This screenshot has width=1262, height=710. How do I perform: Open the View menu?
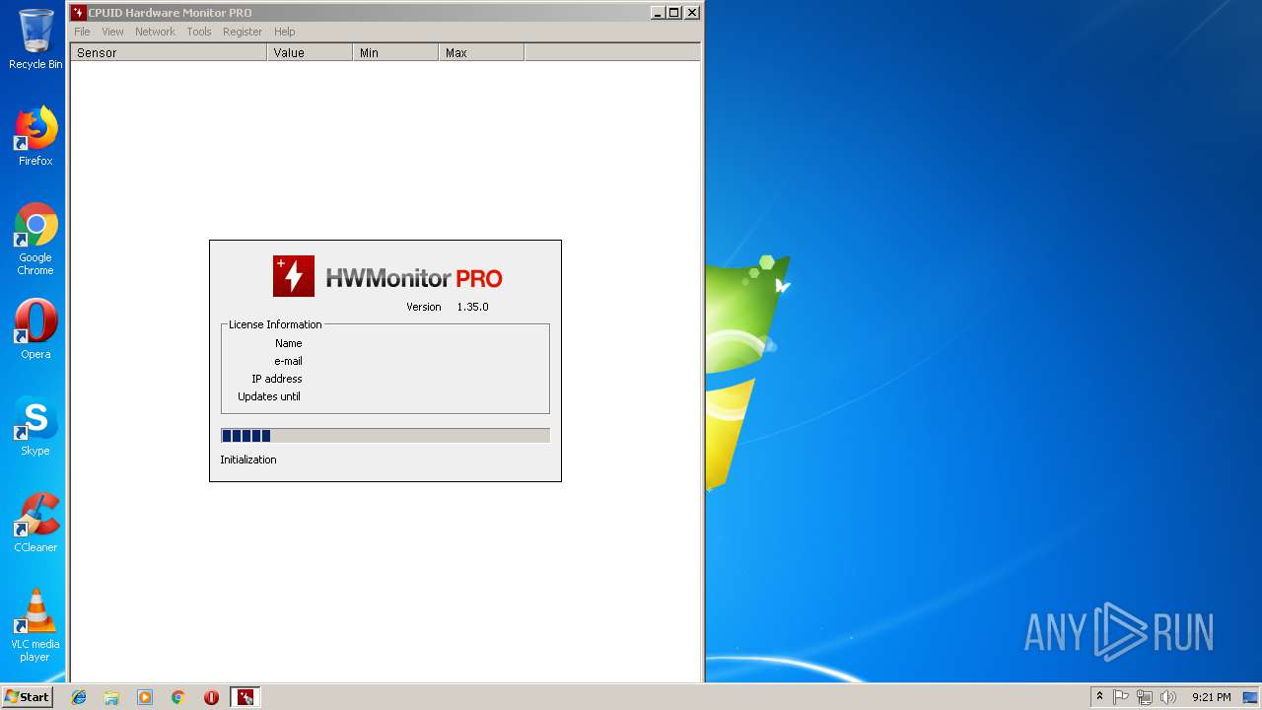(112, 32)
